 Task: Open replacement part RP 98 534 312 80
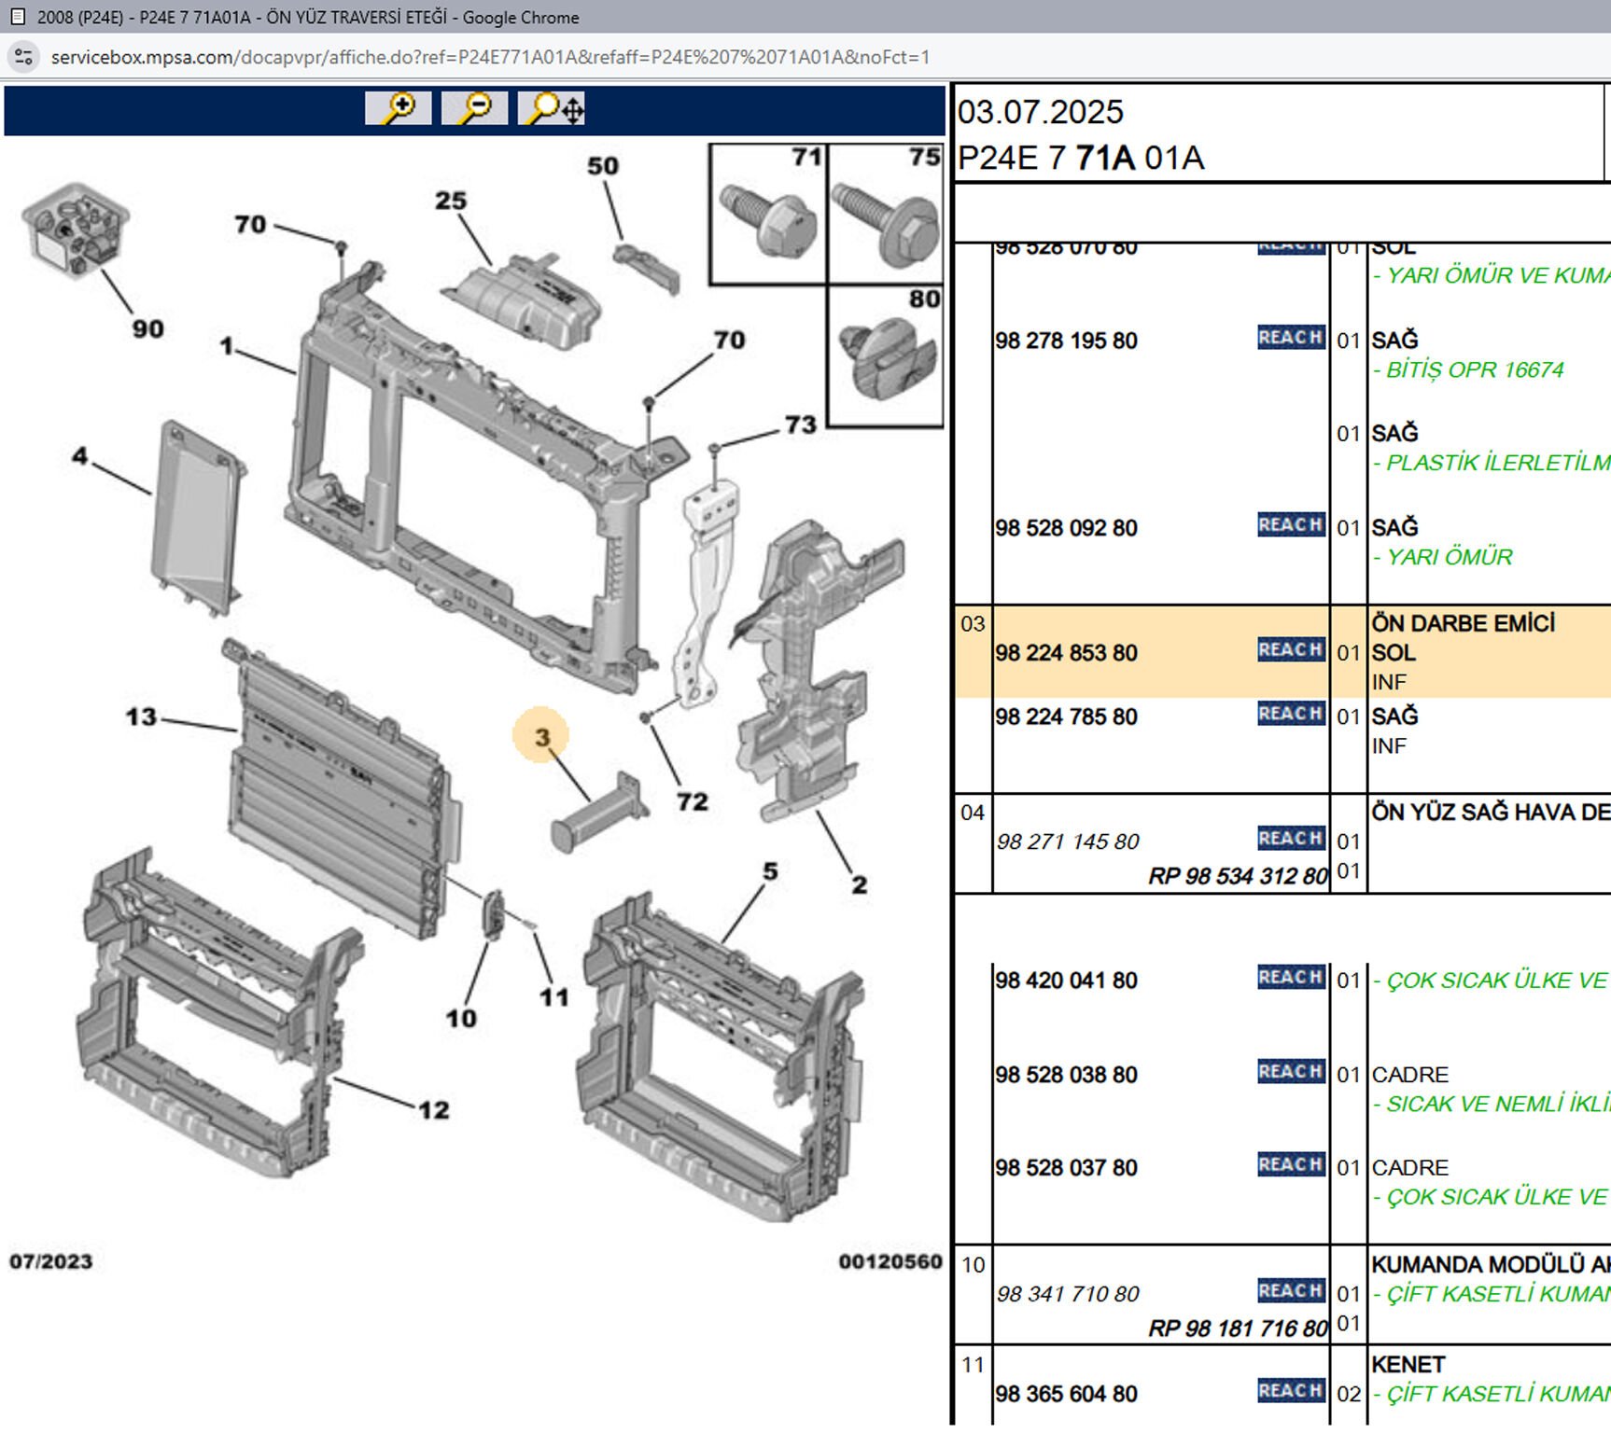(x=1238, y=876)
